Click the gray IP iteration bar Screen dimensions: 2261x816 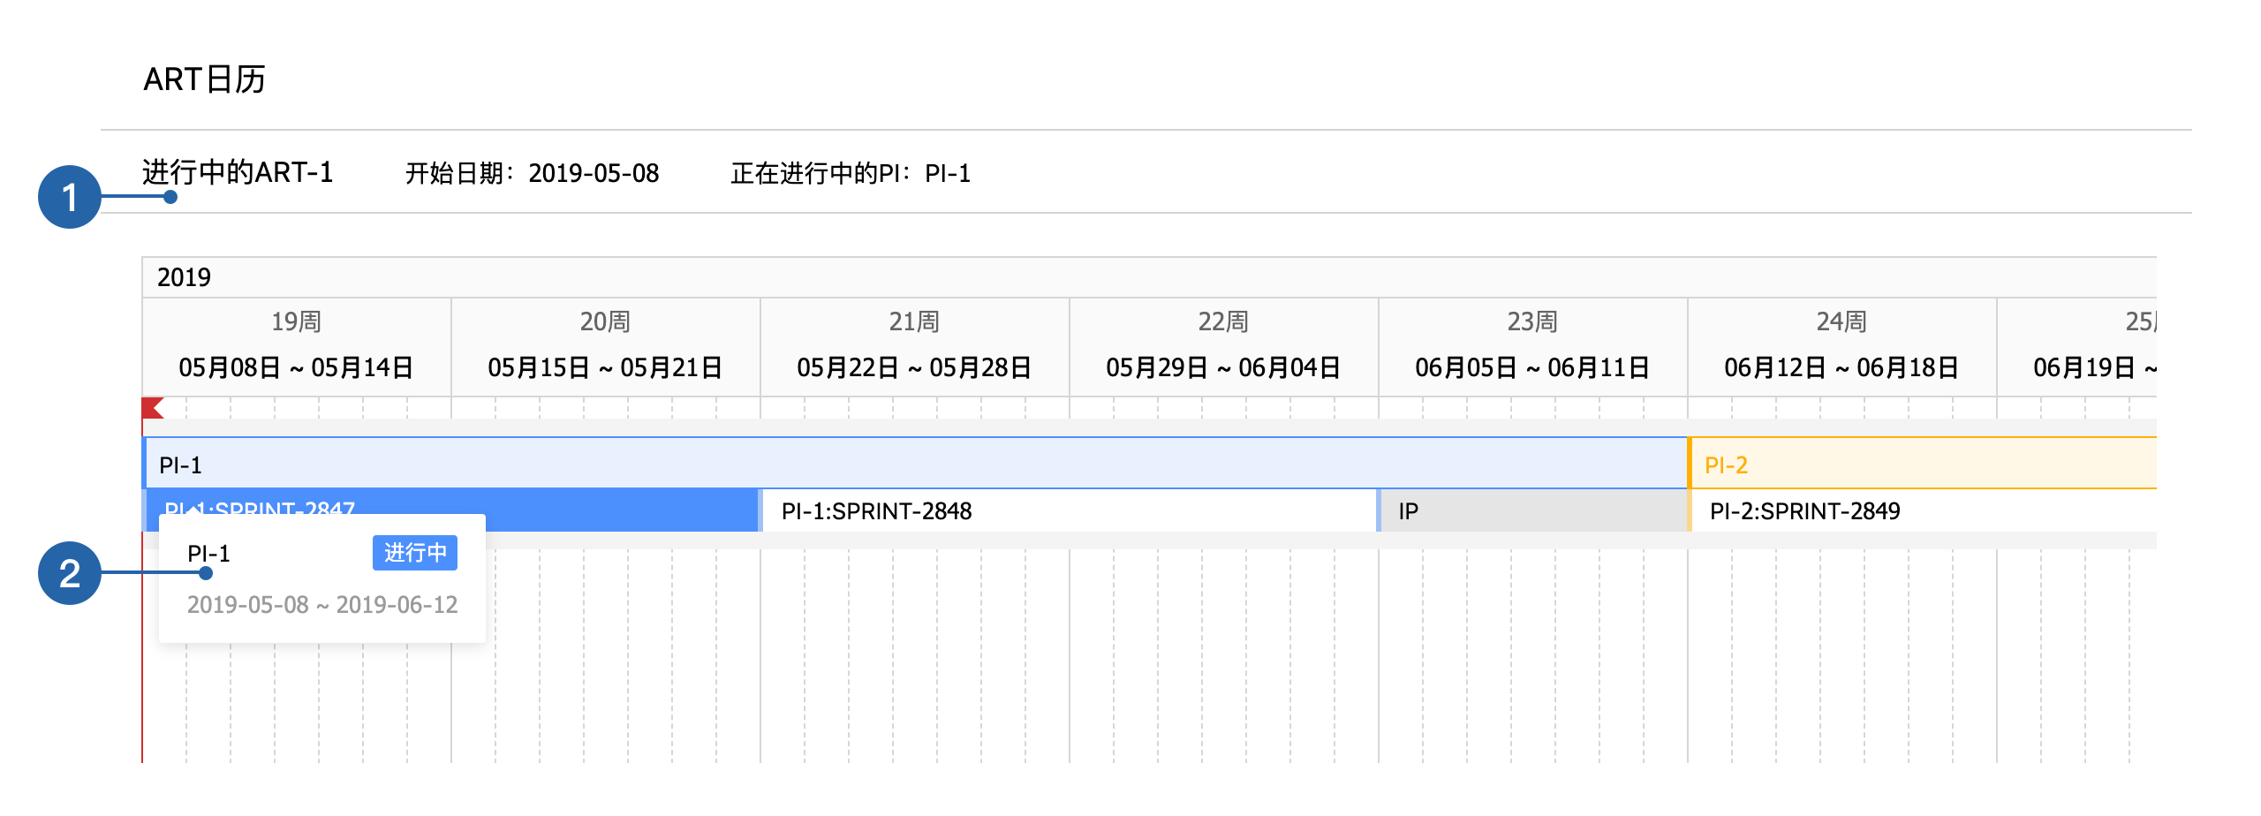pos(1533,511)
